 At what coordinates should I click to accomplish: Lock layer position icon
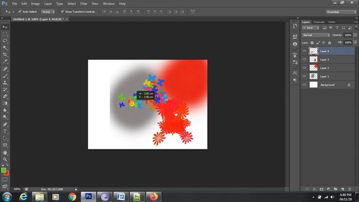[324, 43]
